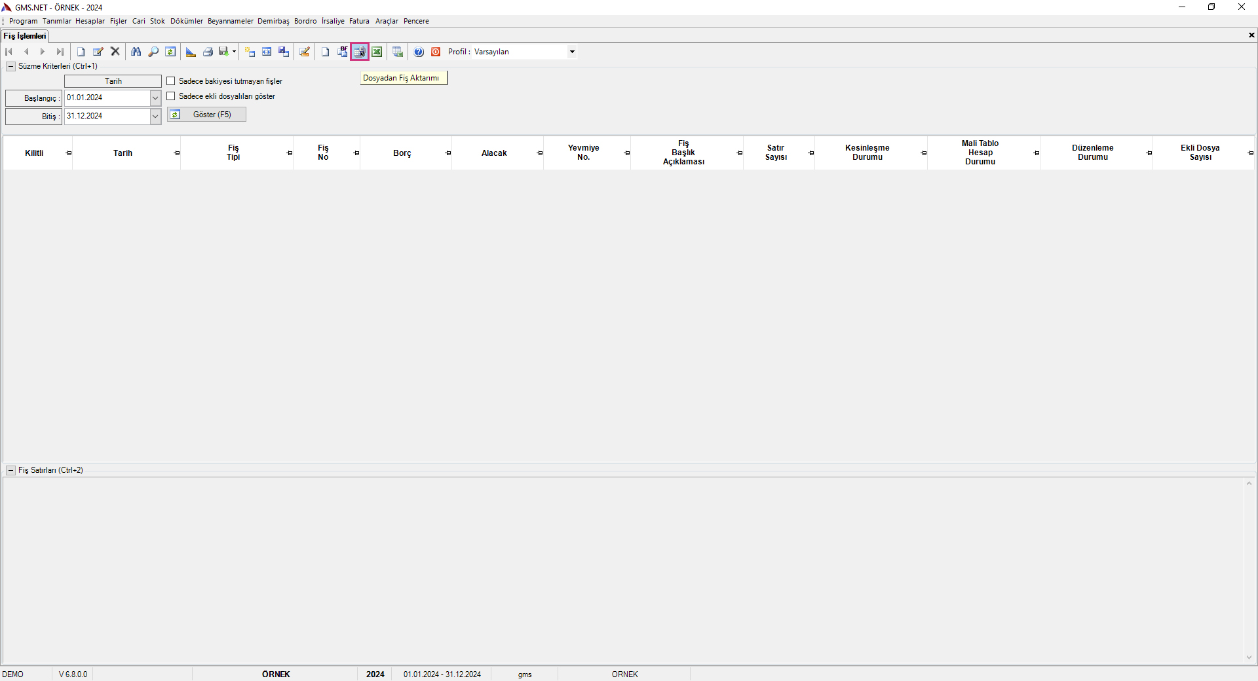Open the Program menu
This screenshot has height=681, width=1258.
[x=24, y=21]
